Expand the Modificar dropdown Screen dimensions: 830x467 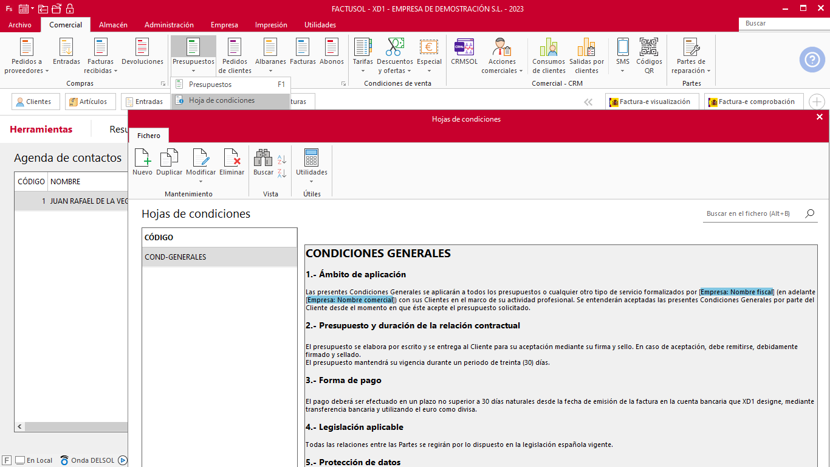201,181
